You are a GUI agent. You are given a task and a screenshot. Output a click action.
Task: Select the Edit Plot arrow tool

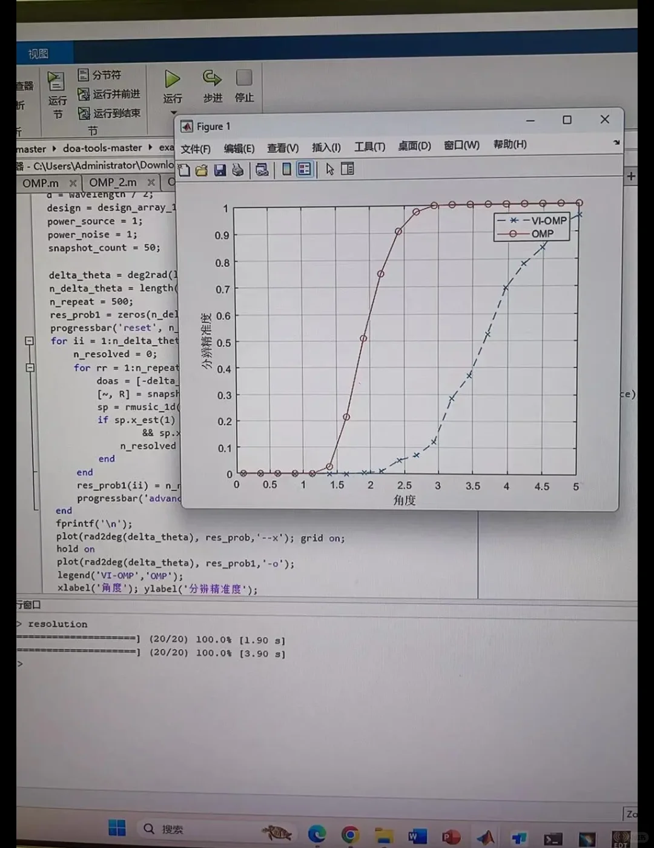[x=330, y=169]
